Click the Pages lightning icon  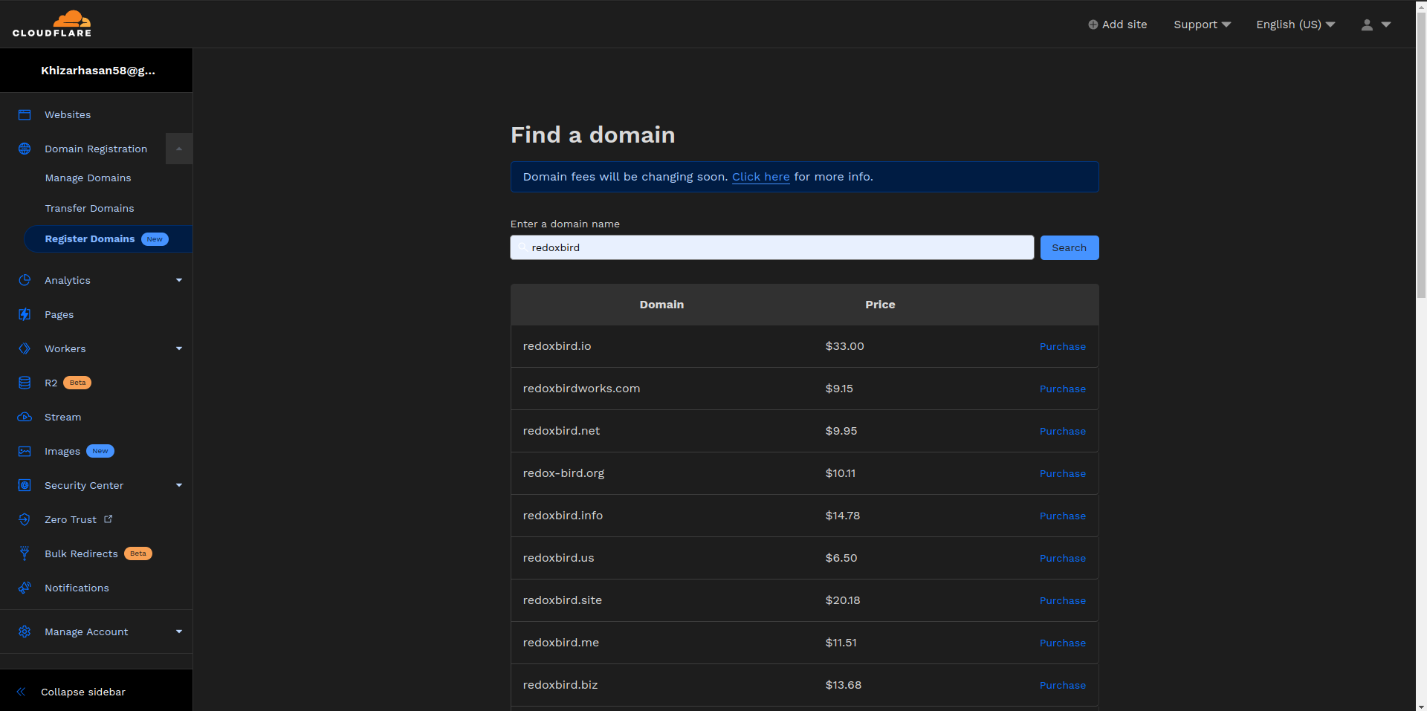pyautogui.click(x=25, y=314)
